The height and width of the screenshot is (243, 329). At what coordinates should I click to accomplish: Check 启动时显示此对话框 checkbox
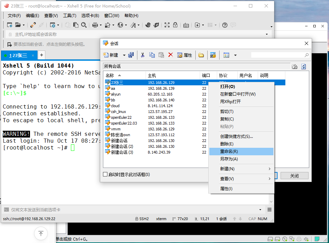[105, 174]
